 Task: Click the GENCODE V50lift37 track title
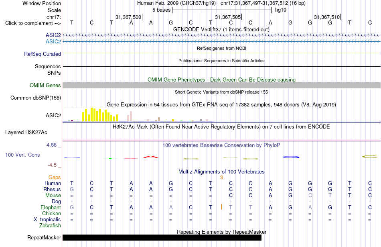221,29
